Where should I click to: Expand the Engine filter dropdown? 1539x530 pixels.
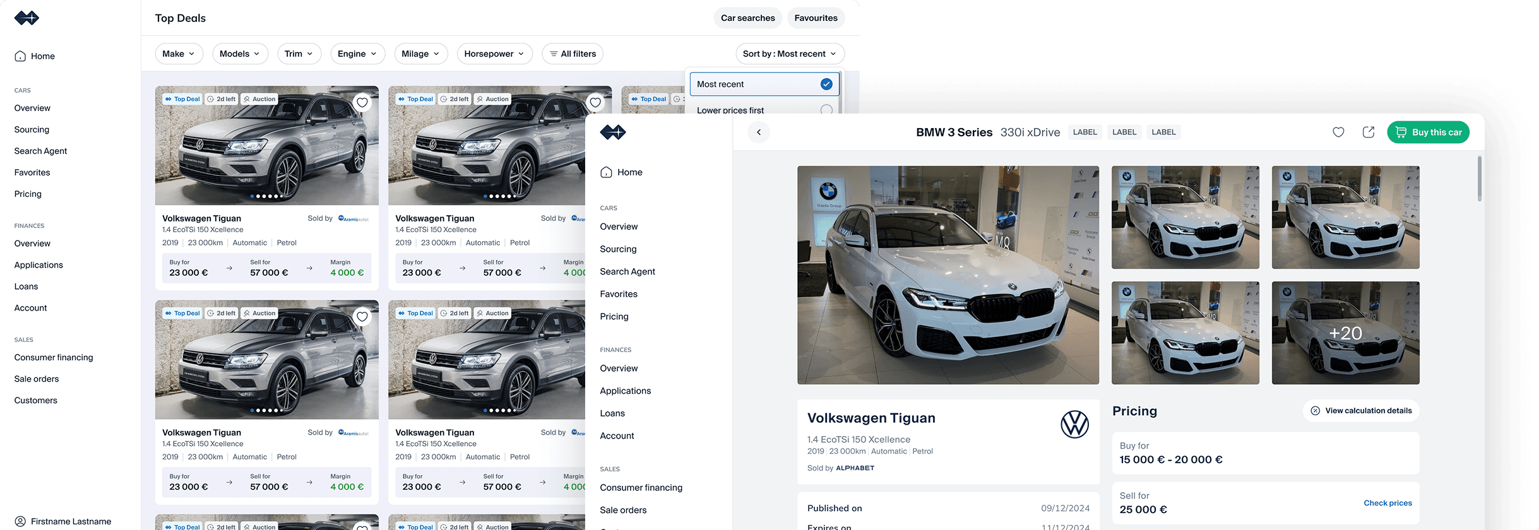click(358, 54)
